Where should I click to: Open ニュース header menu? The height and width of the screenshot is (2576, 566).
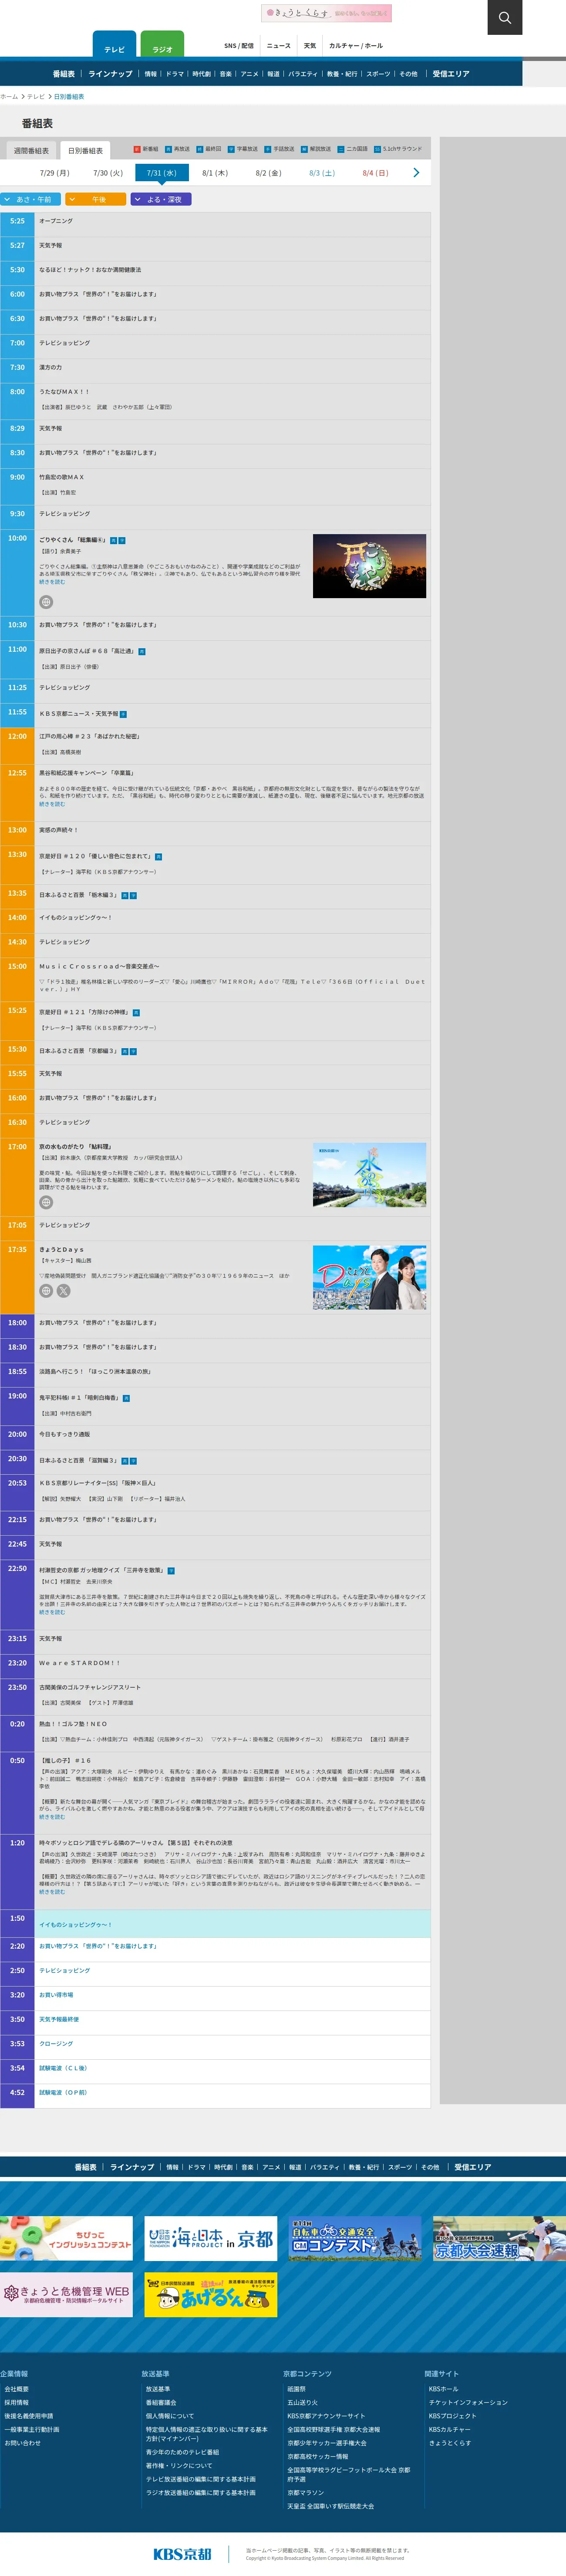point(279,46)
